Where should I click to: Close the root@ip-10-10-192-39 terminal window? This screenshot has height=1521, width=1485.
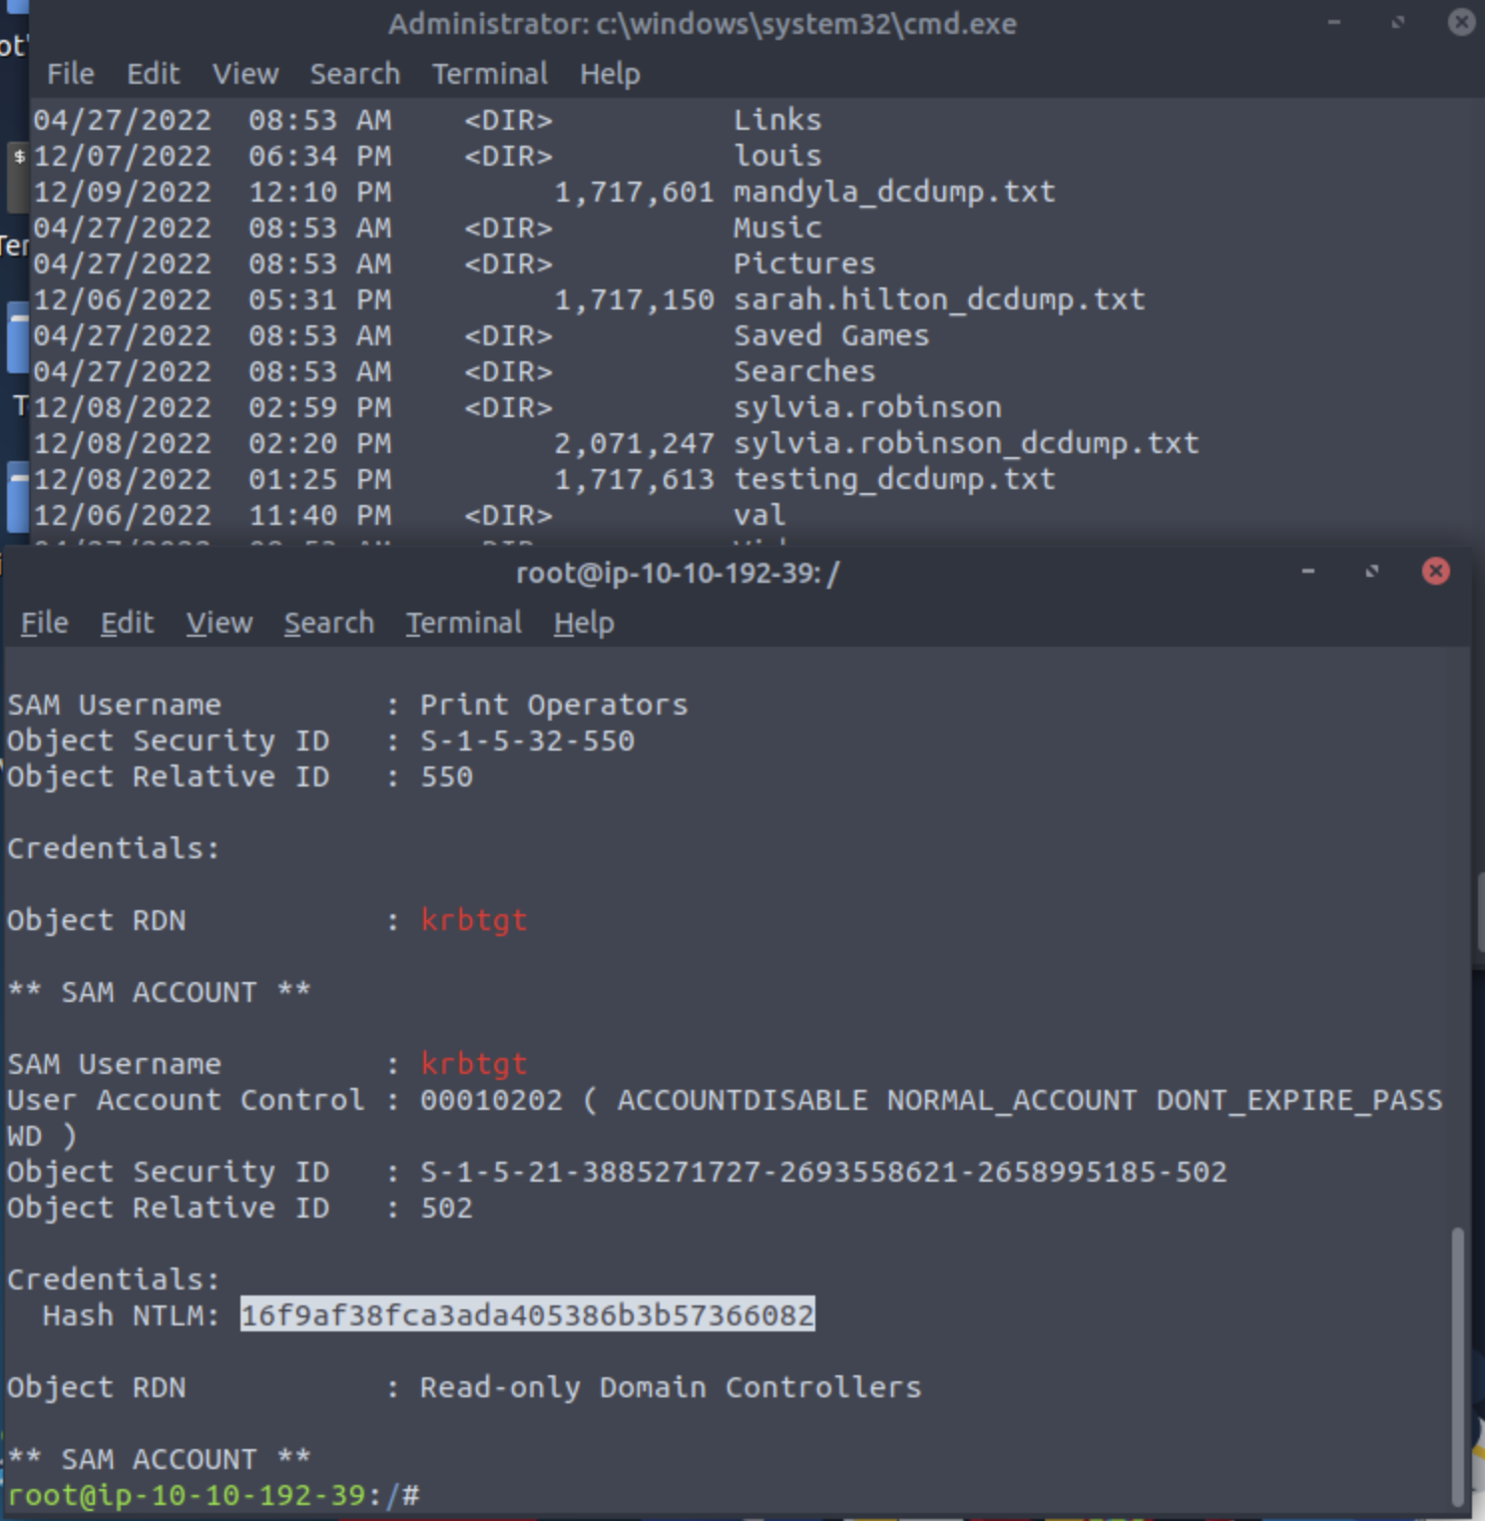point(1435,571)
